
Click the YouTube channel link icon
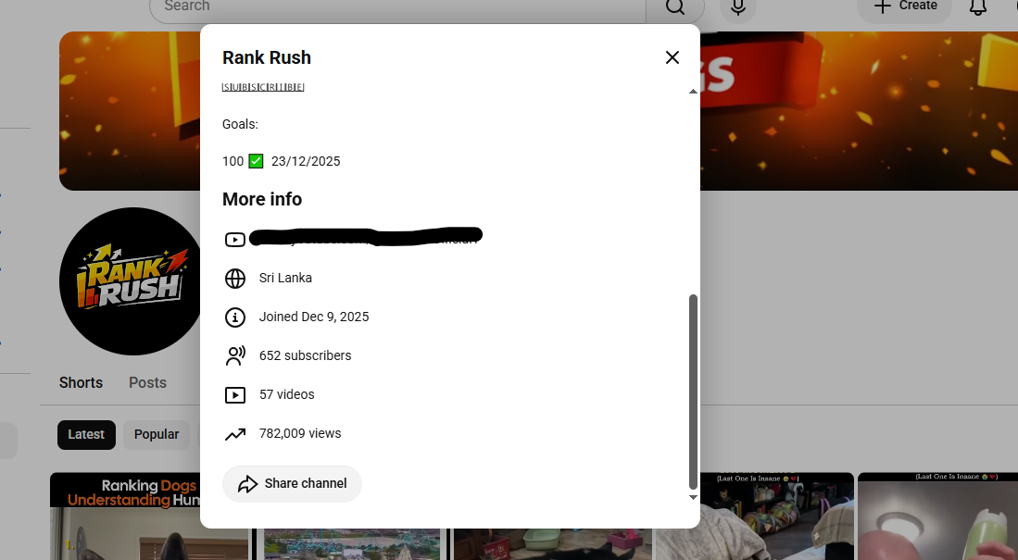[235, 240]
